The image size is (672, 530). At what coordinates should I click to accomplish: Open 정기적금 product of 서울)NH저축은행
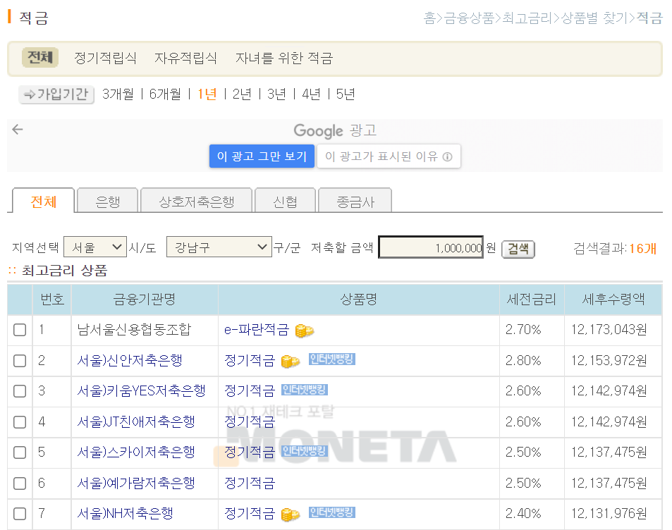pyautogui.click(x=250, y=513)
